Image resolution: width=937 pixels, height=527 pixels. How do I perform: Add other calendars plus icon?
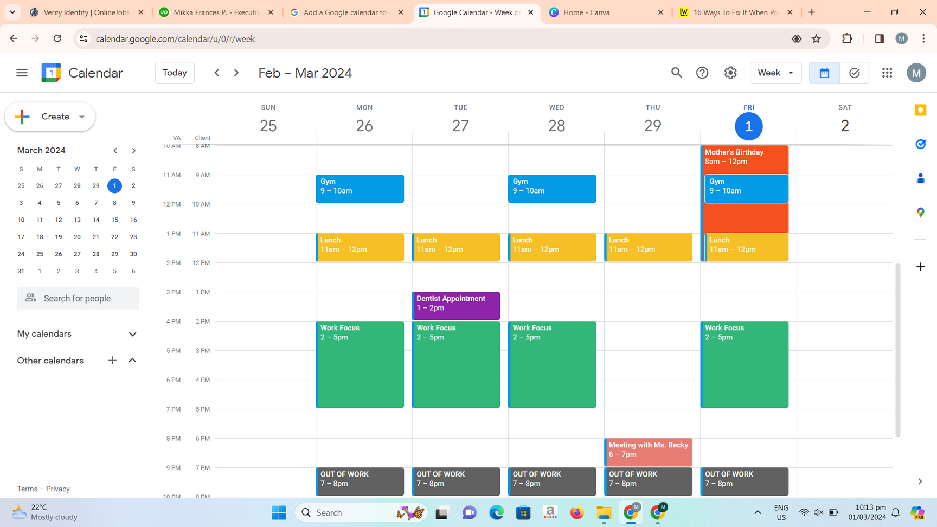tap(112, 361)
